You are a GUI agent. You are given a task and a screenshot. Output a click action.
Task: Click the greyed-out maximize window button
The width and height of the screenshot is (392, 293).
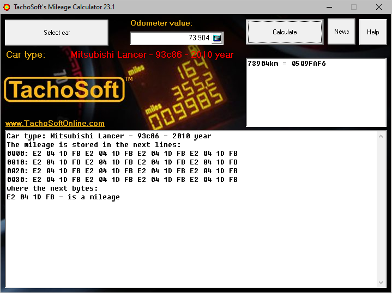click(x=354, y=7)
